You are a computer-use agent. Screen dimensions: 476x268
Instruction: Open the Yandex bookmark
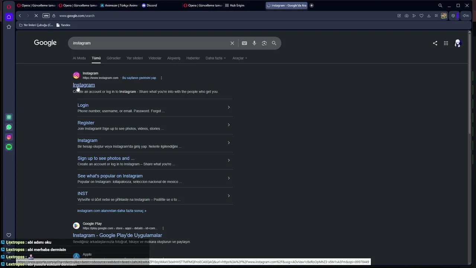coord(63,25)
